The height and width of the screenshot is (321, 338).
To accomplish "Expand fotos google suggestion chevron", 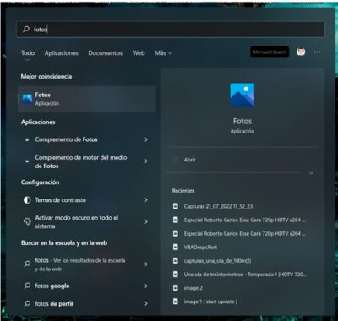I will 146,286.
